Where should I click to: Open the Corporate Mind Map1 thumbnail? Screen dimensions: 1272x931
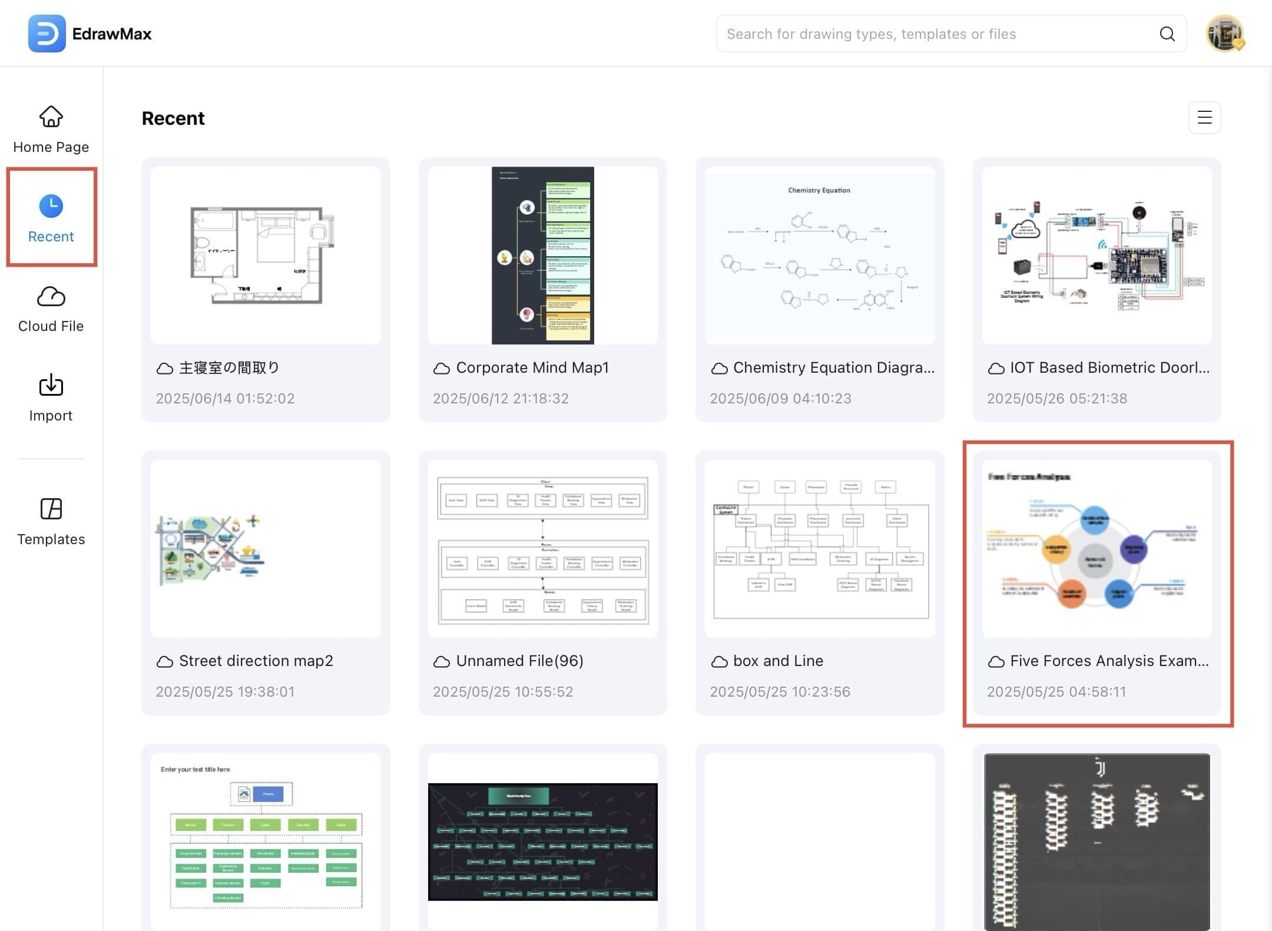point(542,256)
